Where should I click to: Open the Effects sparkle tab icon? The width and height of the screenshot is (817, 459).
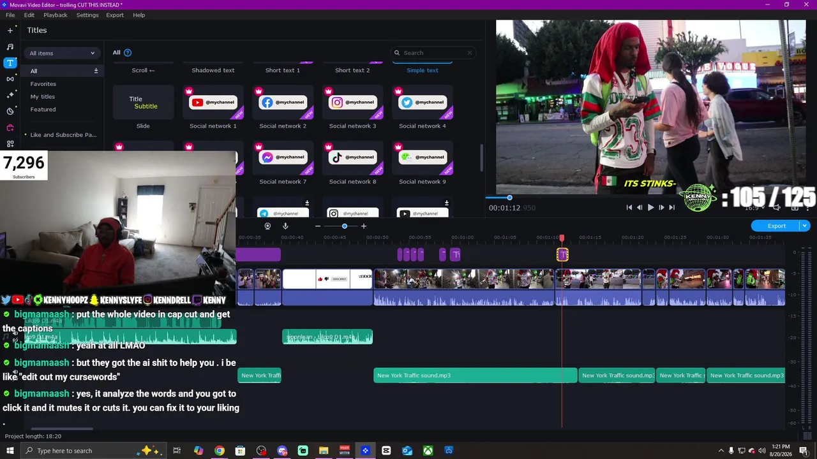pyautogui.click(x=10, y=95)
